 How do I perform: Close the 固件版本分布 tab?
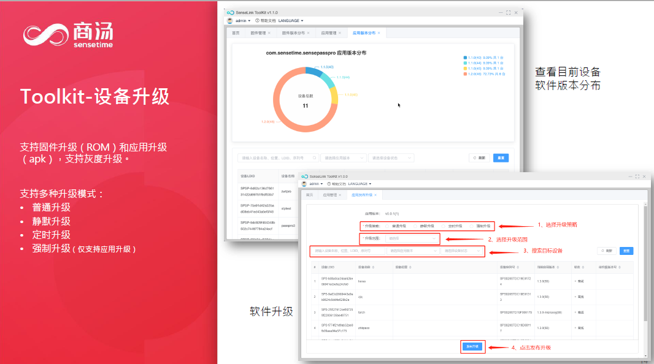308,33
